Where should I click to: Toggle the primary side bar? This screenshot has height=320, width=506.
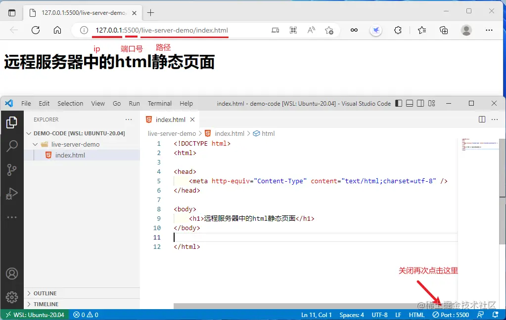click(x=399, y=103)
